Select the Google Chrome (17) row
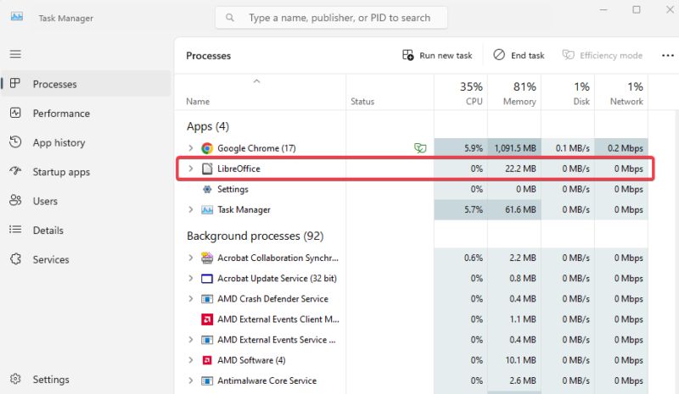679x394 pixels. point(412,148)
